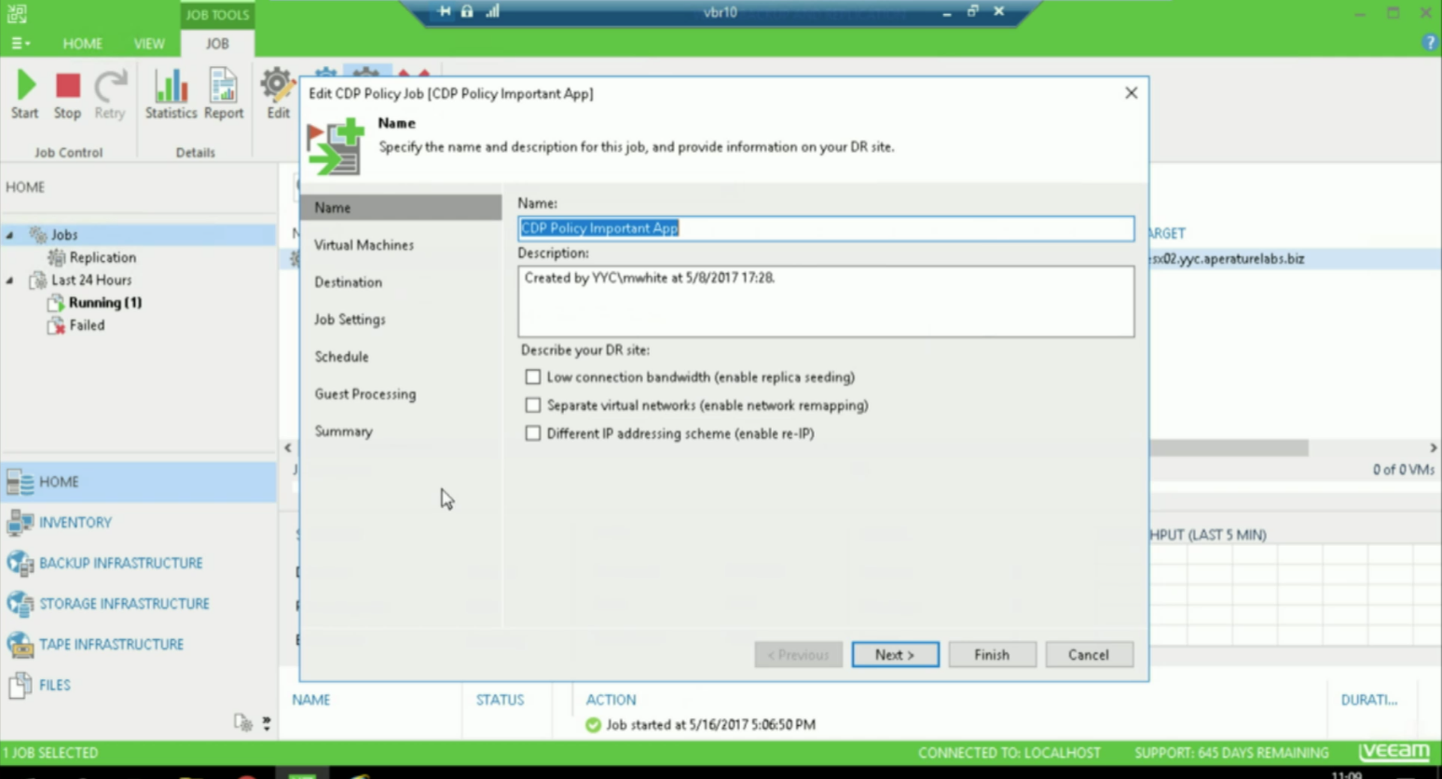Viewport: 1442px width, 779px height.
Task: Click 'CONNECTED TO: LOCALHOST' status text
Action: click(1009, 753)
